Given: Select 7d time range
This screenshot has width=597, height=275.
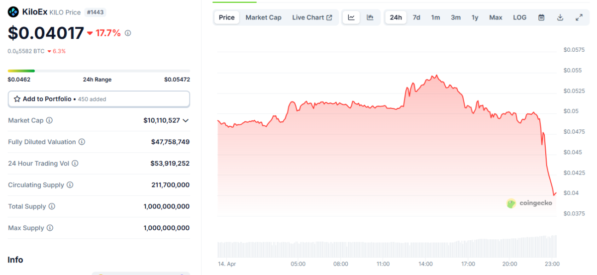Looking at the screenshot, I should 416,17.
